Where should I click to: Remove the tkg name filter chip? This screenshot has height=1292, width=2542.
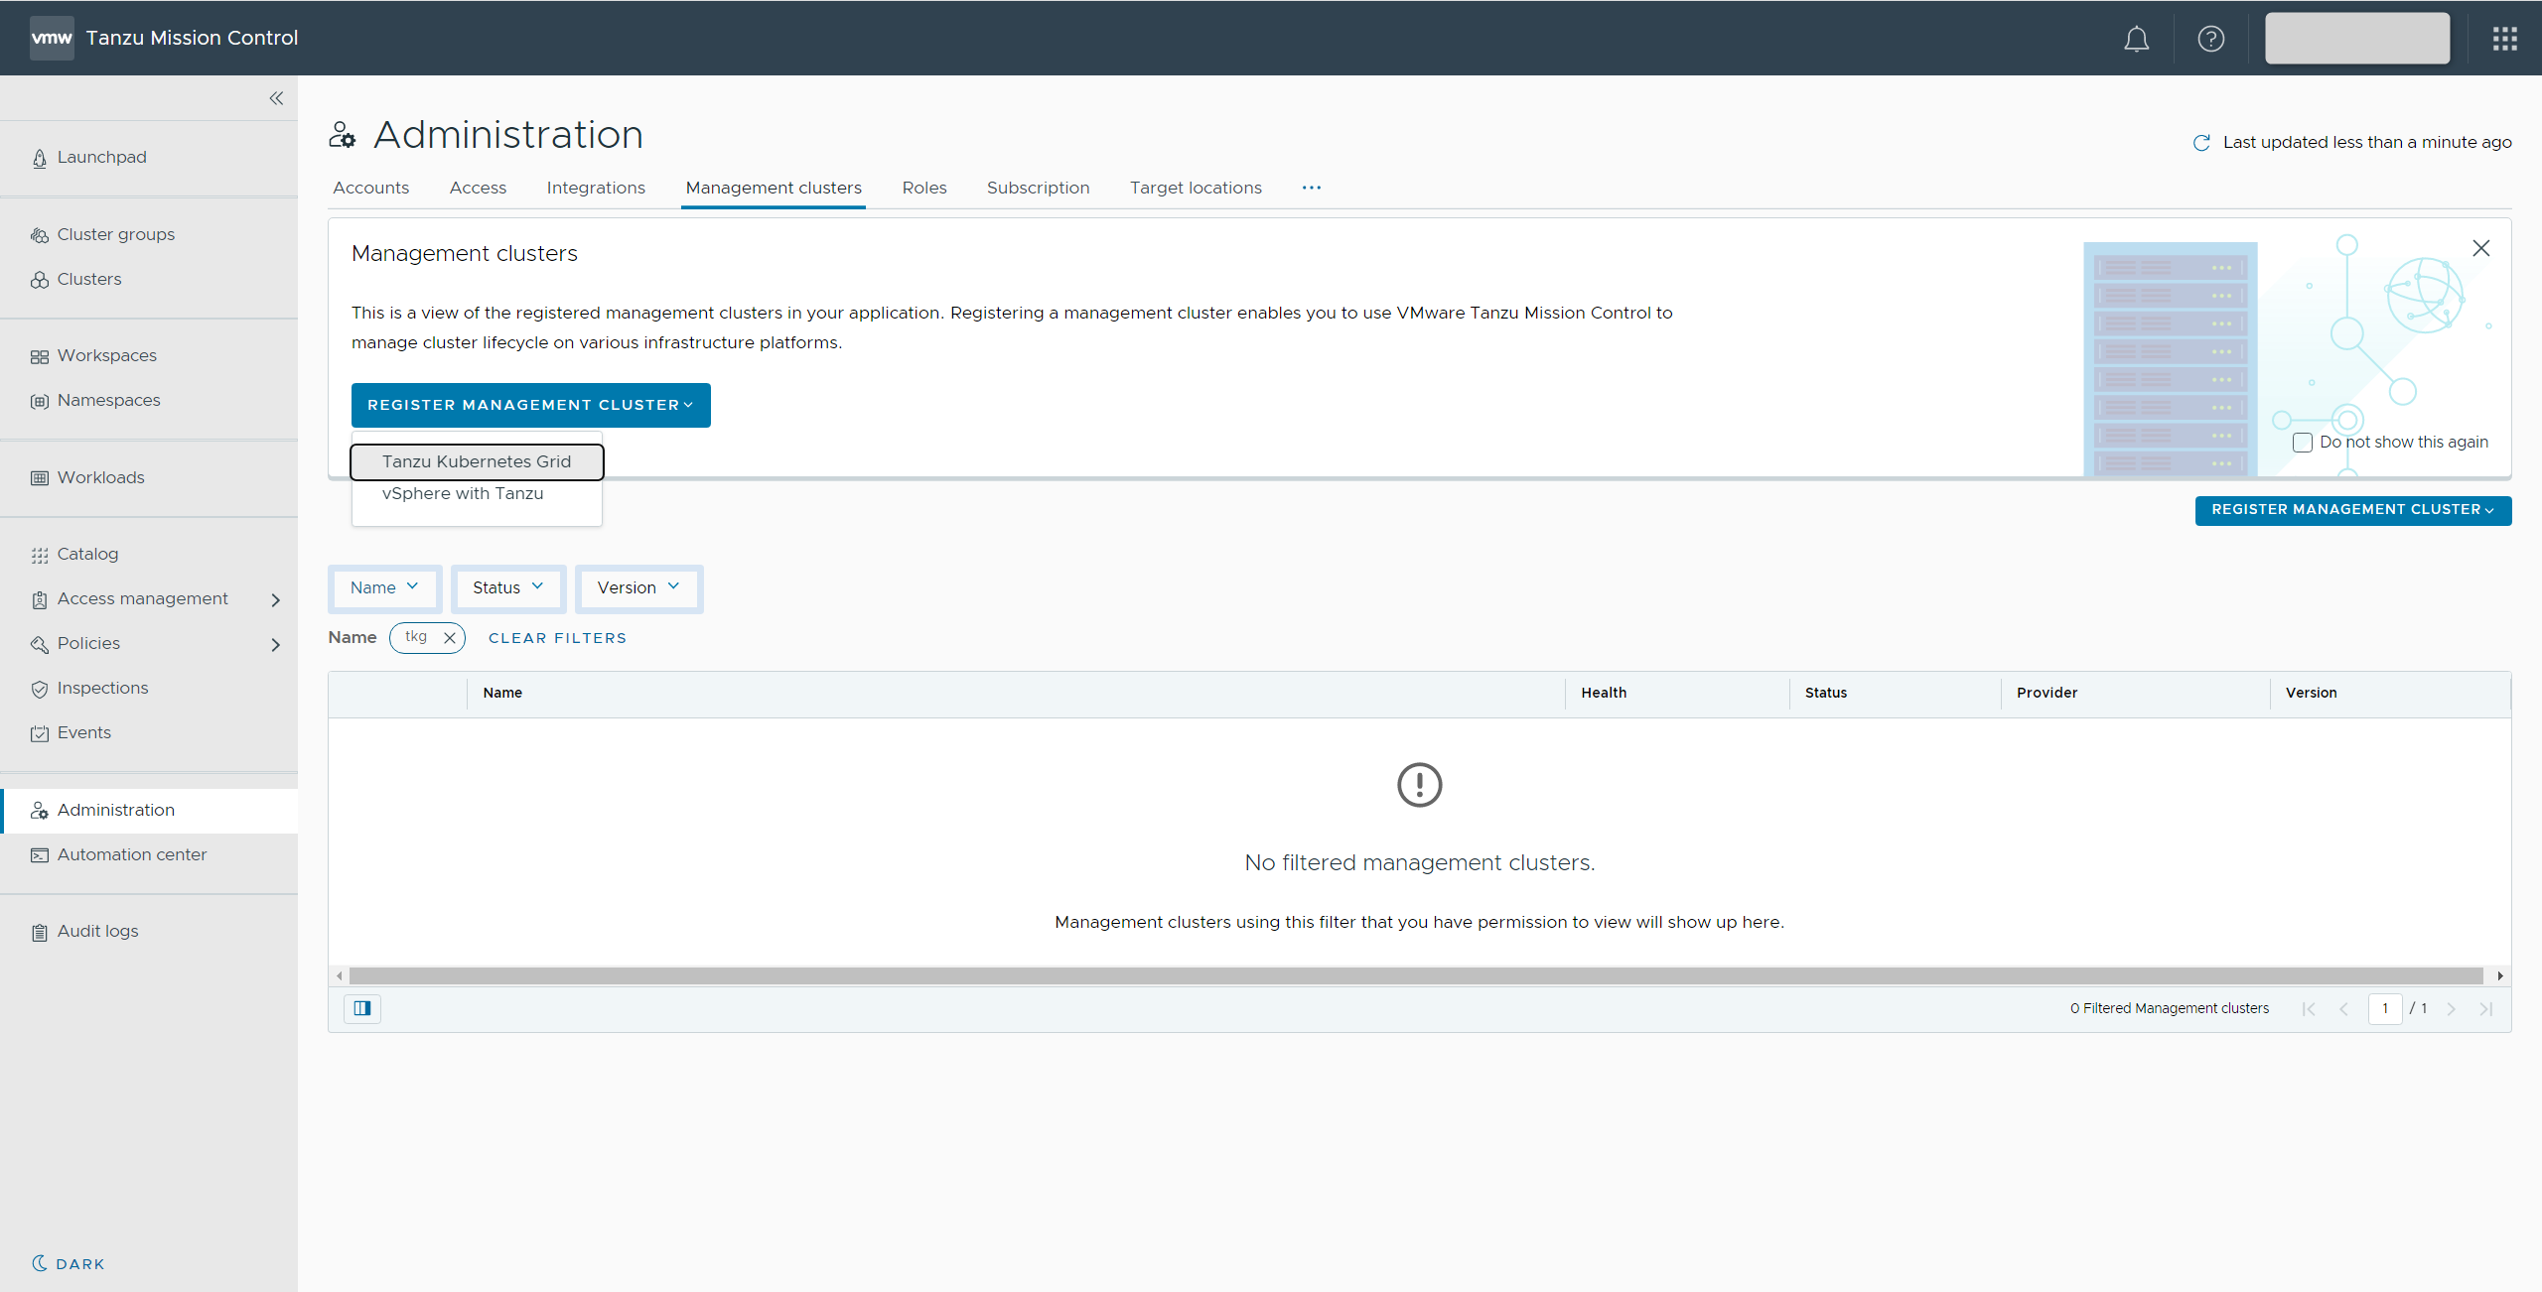(x=450, y=638)
